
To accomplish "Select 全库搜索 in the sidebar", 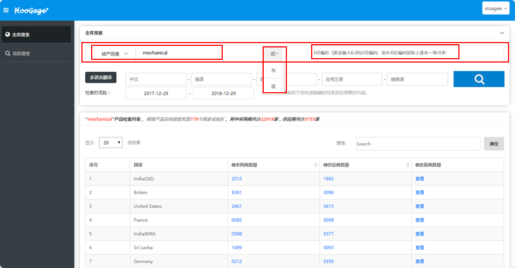I will tap(36, 35).
